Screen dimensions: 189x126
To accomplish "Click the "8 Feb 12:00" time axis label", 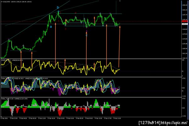I will click(42, 118).
